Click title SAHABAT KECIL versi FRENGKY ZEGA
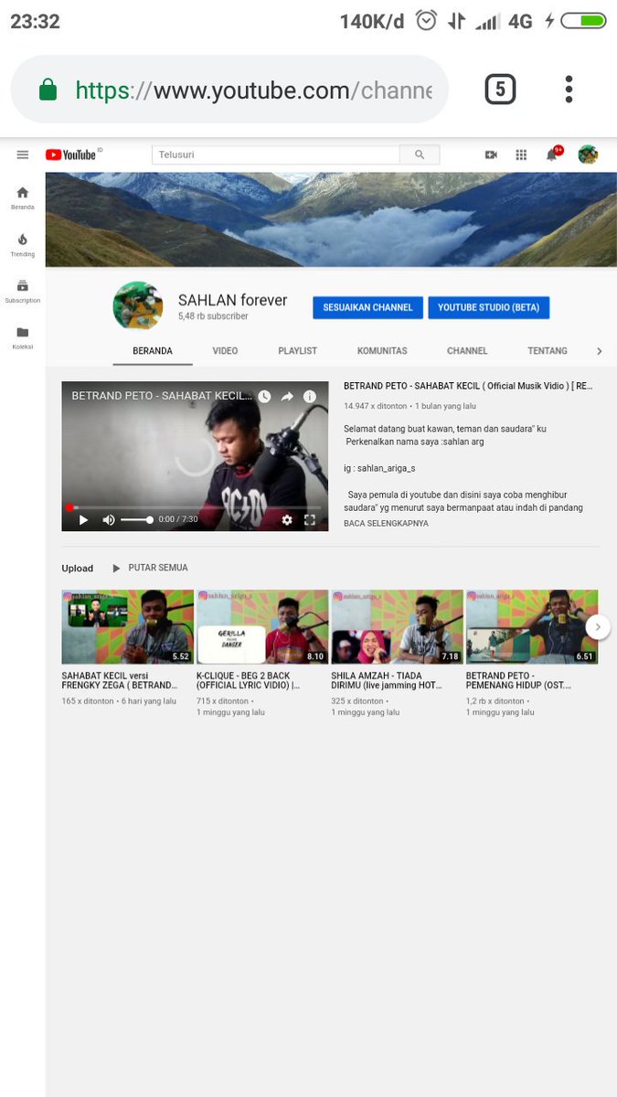Image resolution: width=617 pixels, height=1097 pixels. [x=120, y=681]
